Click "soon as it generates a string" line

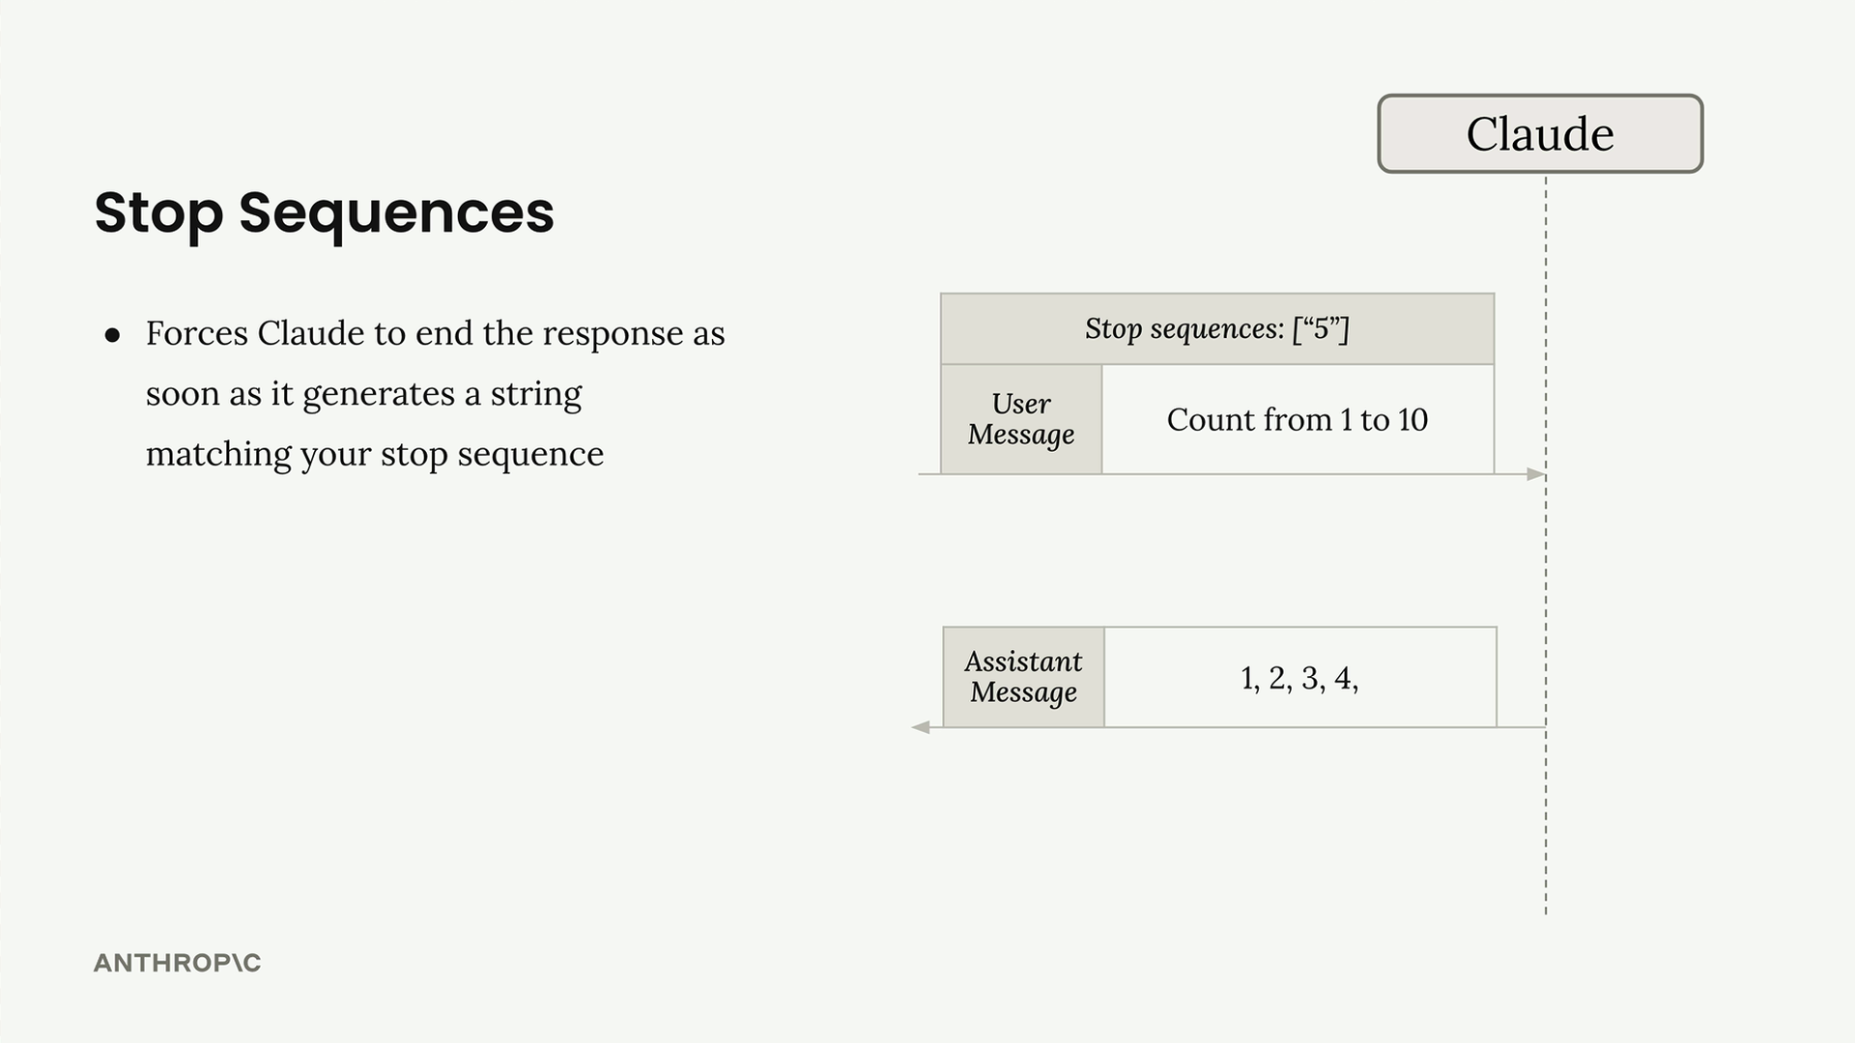pos(364,394)
